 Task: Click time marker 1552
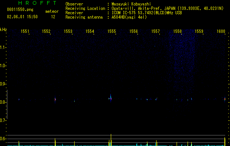46,31
